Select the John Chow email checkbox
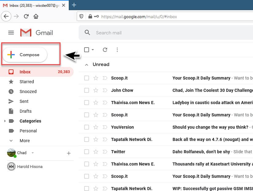Viewport: 253px width, 191px height. click(x=87, y=90)
